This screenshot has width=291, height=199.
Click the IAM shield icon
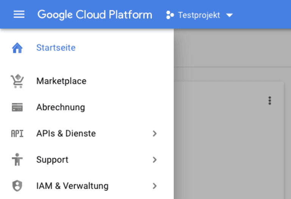pos(17,186)
